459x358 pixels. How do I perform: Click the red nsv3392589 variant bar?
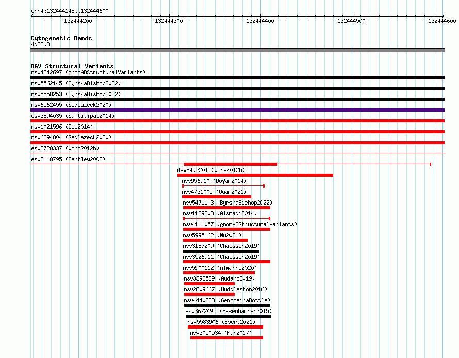209,284
